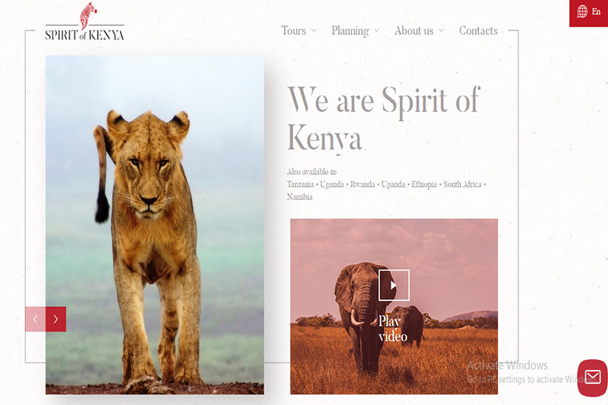Expand the Tours dropdown chevron
Viewport: 608px width, 405px height.
point(314,30)
